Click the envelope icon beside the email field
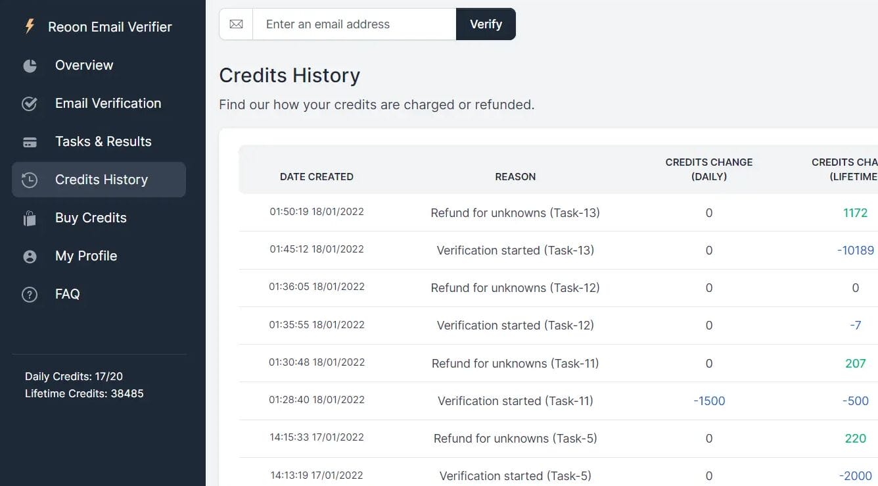Viewport: 878px width, 486px height. [236, 24]
